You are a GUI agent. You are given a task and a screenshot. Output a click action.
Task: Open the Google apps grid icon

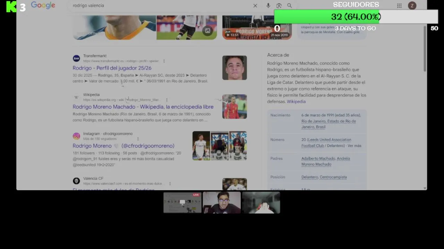click(399, 6)
